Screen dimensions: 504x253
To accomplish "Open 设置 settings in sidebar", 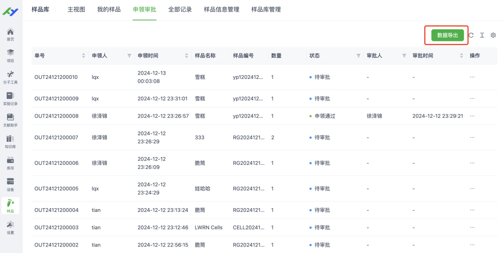I will [10, 228].
